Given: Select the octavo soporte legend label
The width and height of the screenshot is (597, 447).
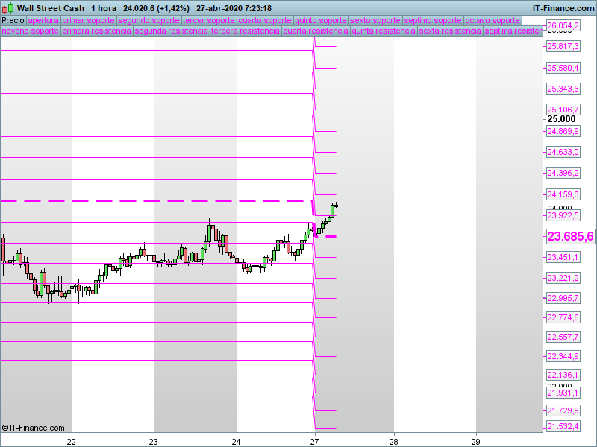Looking at the screenshot, I should 493,20.
